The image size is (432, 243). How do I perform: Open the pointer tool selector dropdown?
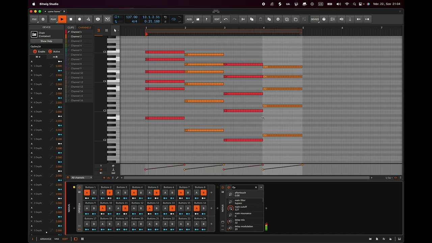(115, 30)
